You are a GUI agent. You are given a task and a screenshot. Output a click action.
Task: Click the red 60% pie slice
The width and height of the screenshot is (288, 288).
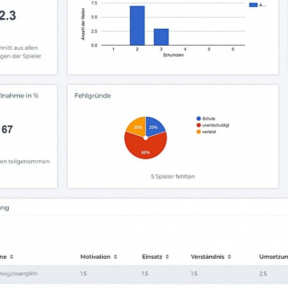point(145,149)
